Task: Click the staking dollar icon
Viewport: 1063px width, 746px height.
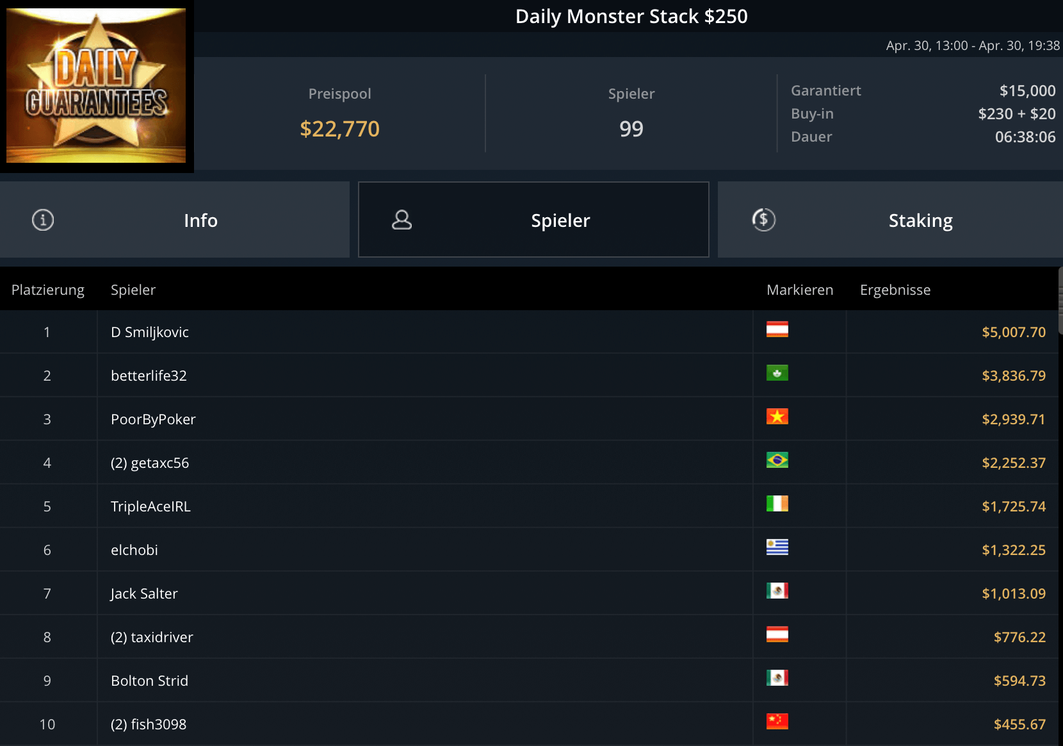Action: tap(763, 220)
